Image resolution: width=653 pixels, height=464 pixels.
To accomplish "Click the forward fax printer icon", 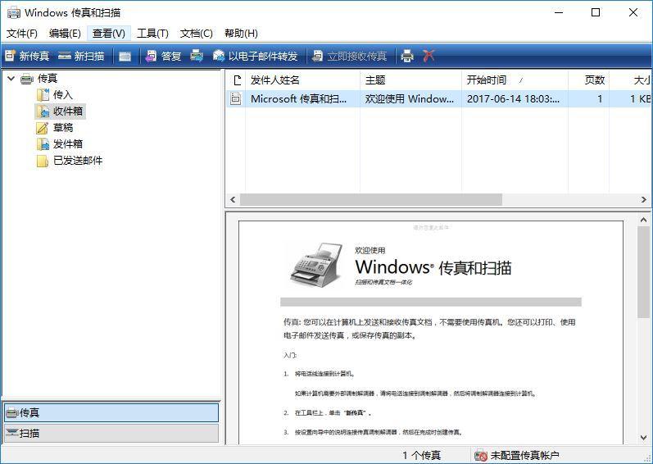I will 197,56.
